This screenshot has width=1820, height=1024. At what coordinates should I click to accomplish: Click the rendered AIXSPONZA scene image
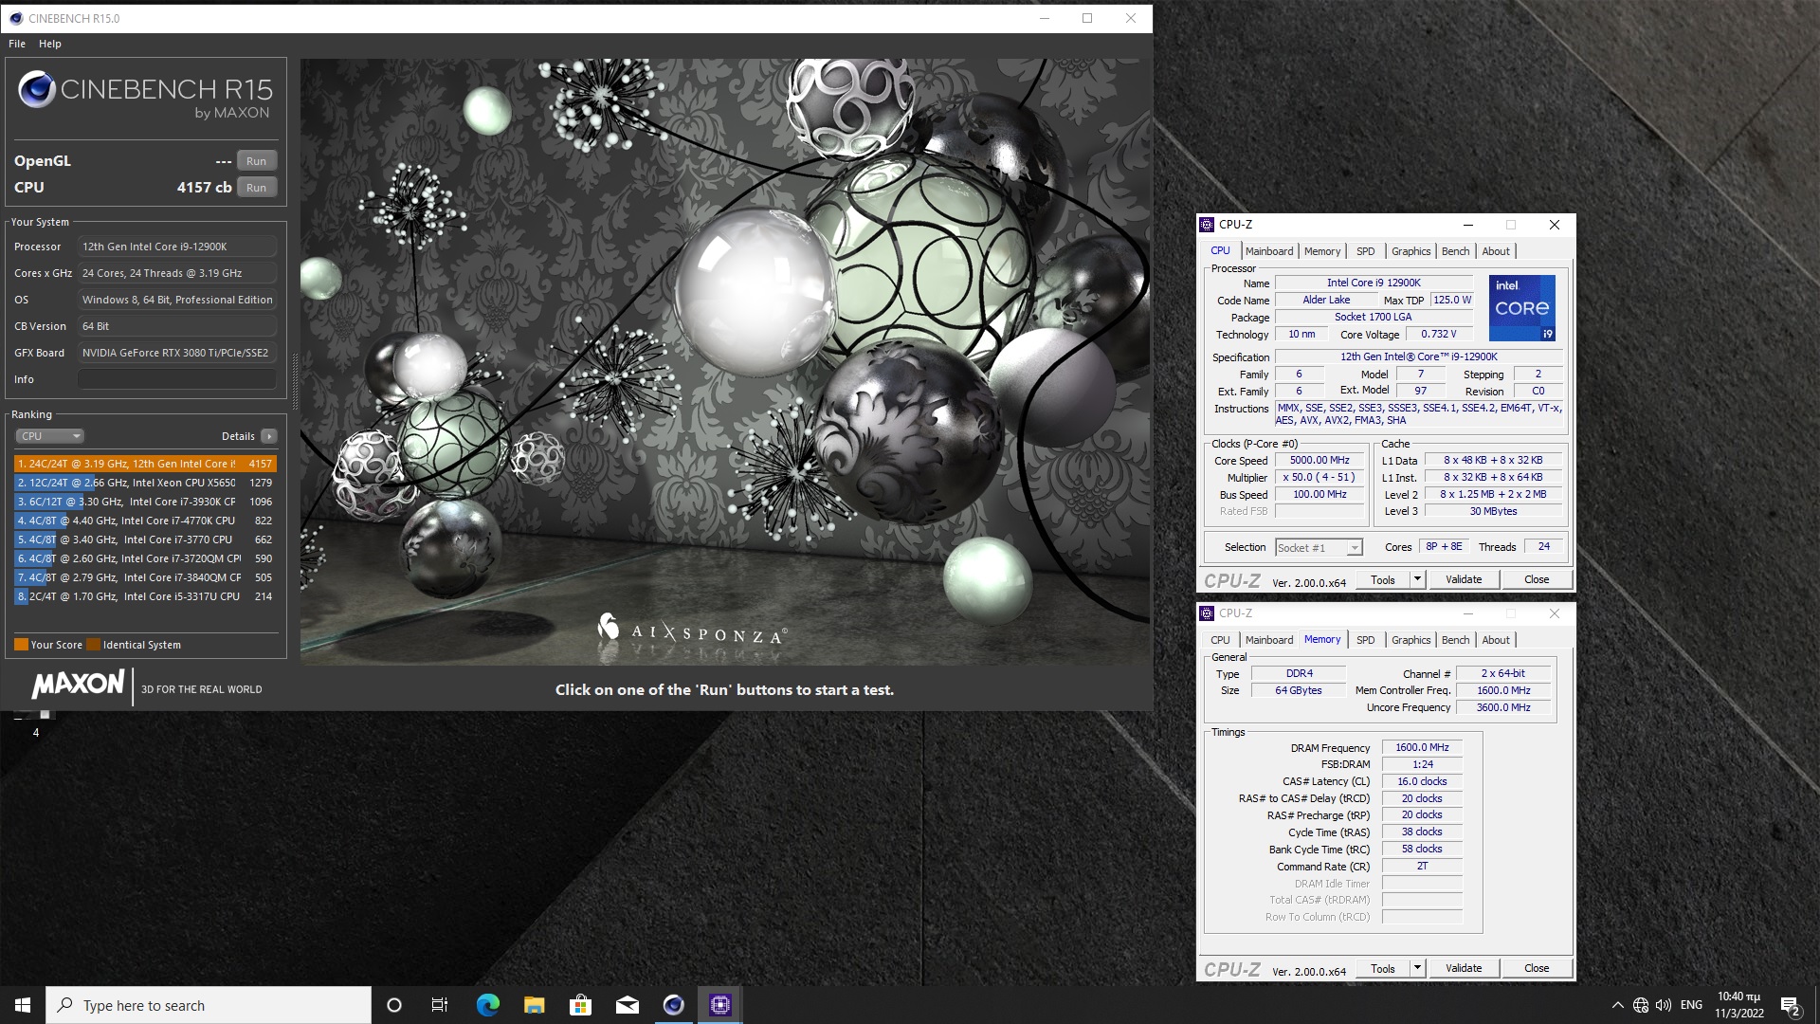(x=725, y=361)
